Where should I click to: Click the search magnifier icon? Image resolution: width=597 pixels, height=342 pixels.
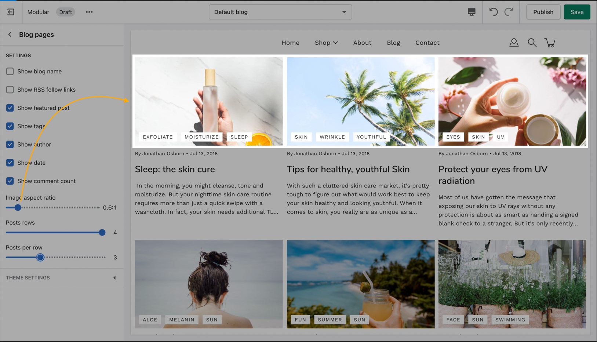point(532,43)
